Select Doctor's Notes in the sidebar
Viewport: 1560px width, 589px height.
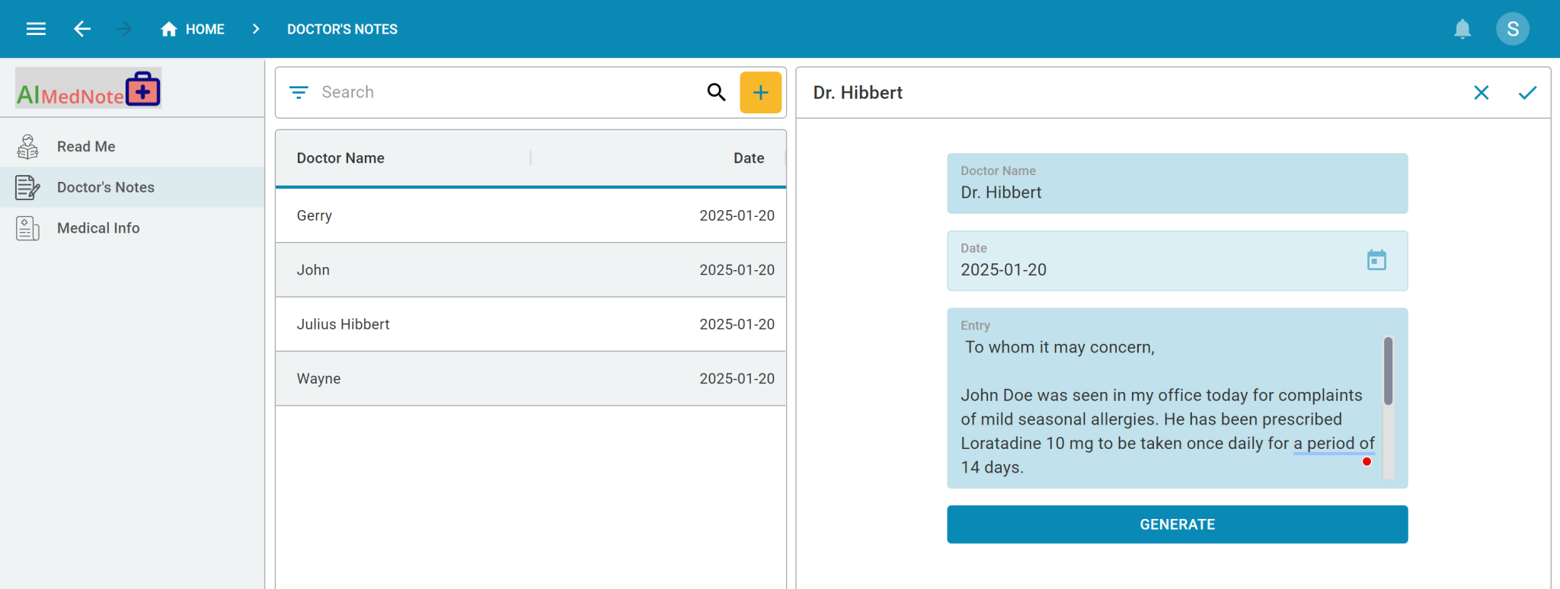(x=105, y=187)
